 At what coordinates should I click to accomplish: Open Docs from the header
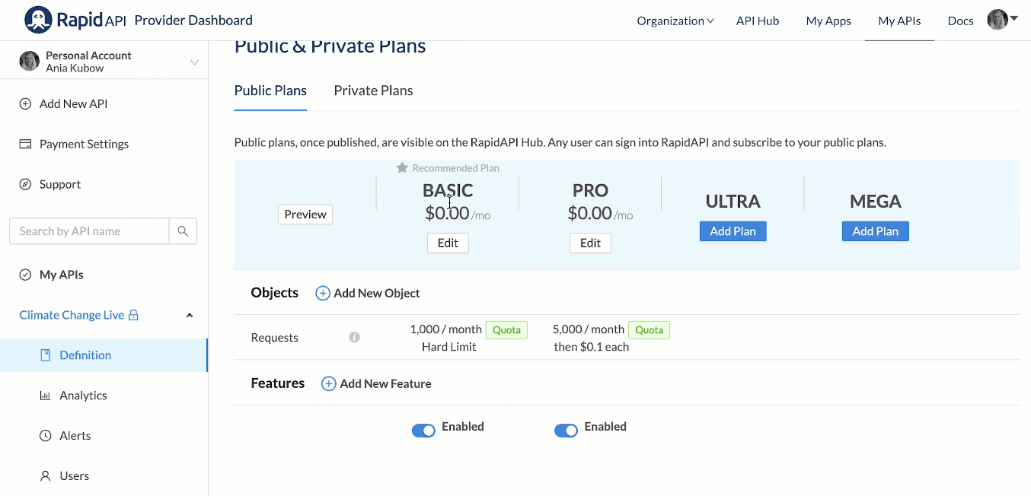[960, 21]
